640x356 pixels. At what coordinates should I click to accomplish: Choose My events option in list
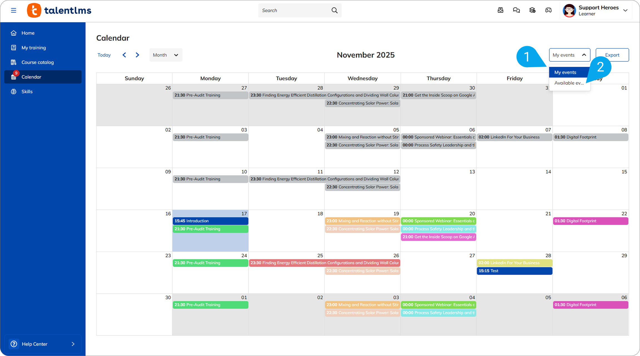565,72
